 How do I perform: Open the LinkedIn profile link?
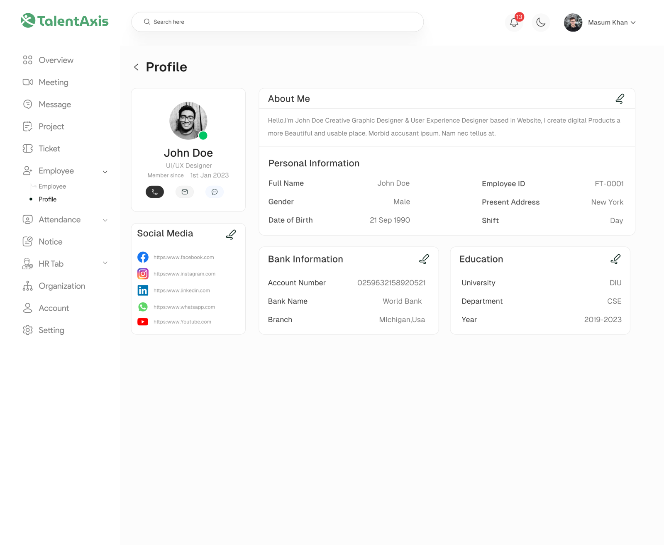181,290
